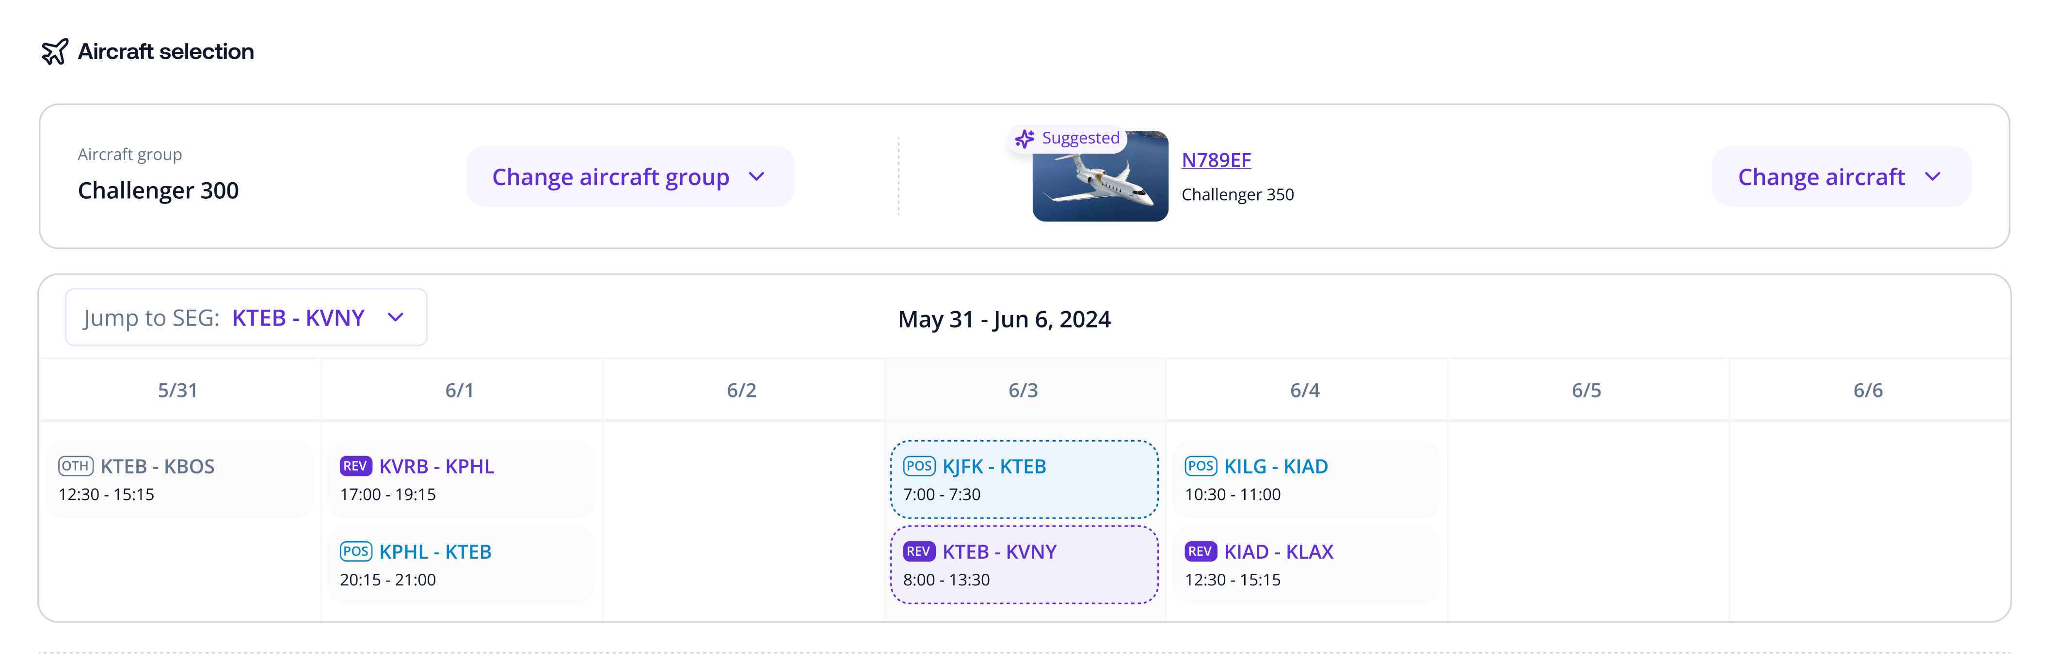Screen dimensions: 2050x660
Task: Click the 10:30 - 11:00 time text
Action: tap(1233, 495)
